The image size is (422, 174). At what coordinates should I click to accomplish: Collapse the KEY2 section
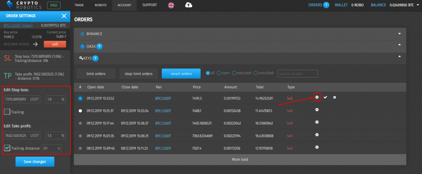[x=400, y=56]
